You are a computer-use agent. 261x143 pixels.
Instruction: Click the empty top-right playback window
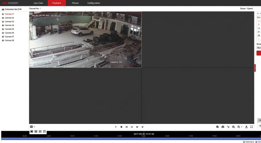[x=198, y=40]
